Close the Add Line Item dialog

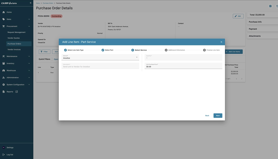coord(221,42)
